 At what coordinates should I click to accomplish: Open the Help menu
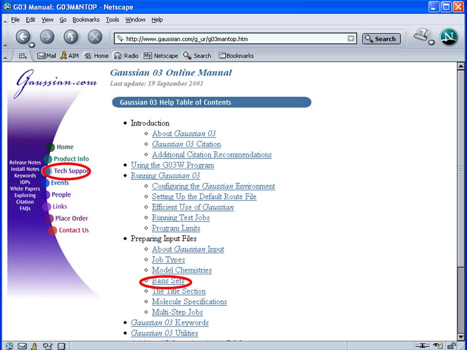point(157,19)
